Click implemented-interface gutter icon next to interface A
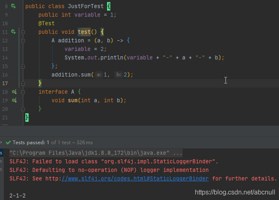 tap(14, 92)
